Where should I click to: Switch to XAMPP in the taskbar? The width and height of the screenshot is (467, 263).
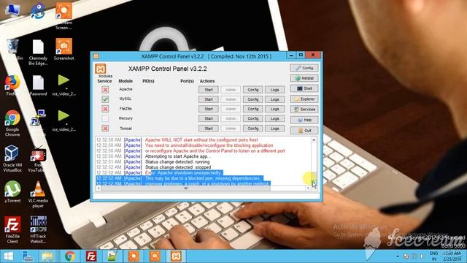[x=176, y=256]
